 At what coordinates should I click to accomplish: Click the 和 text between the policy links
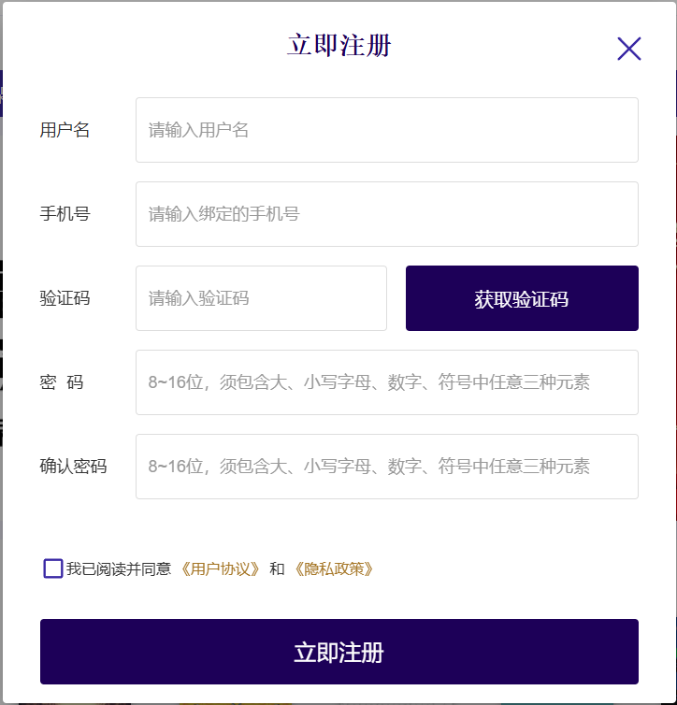click(x=277, y=568)
